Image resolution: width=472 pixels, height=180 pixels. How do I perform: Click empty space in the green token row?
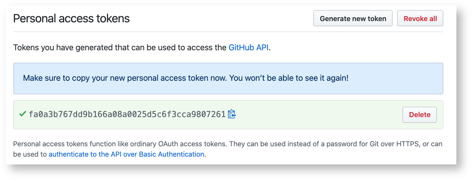[x=319, y=115]
